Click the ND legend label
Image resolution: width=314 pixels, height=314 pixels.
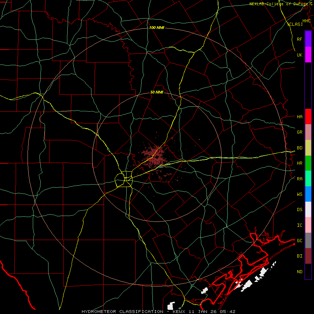299,271
